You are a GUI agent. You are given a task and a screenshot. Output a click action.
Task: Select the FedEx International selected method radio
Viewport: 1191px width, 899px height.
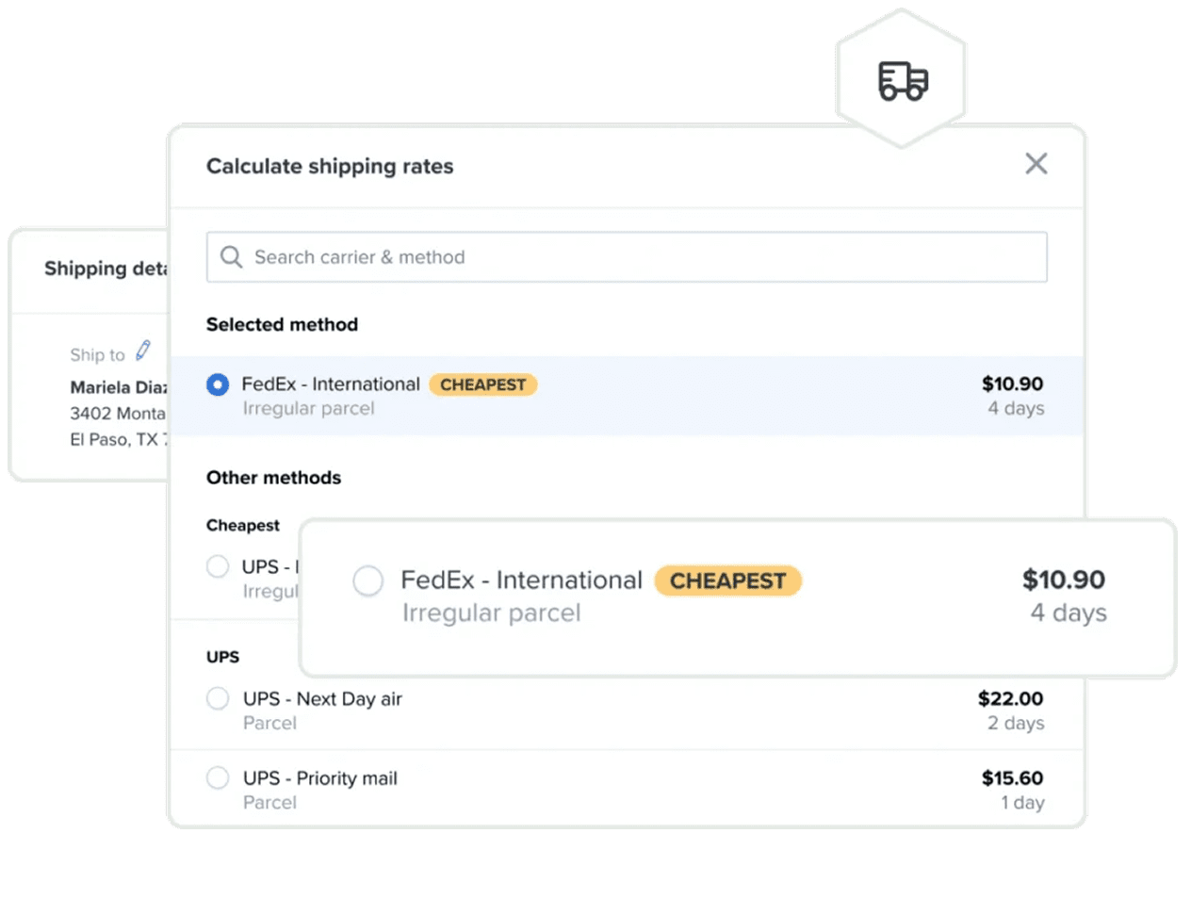218,384
